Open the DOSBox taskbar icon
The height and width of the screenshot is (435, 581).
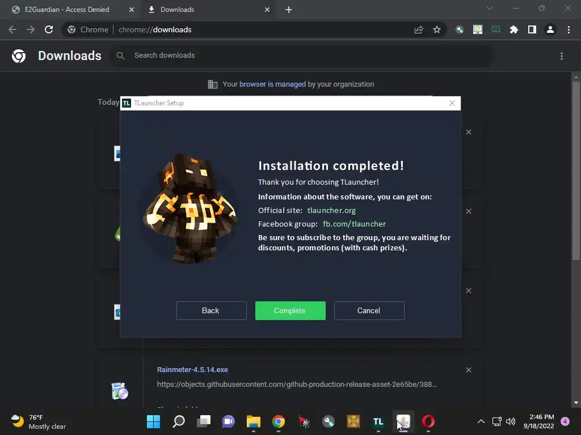353,421
